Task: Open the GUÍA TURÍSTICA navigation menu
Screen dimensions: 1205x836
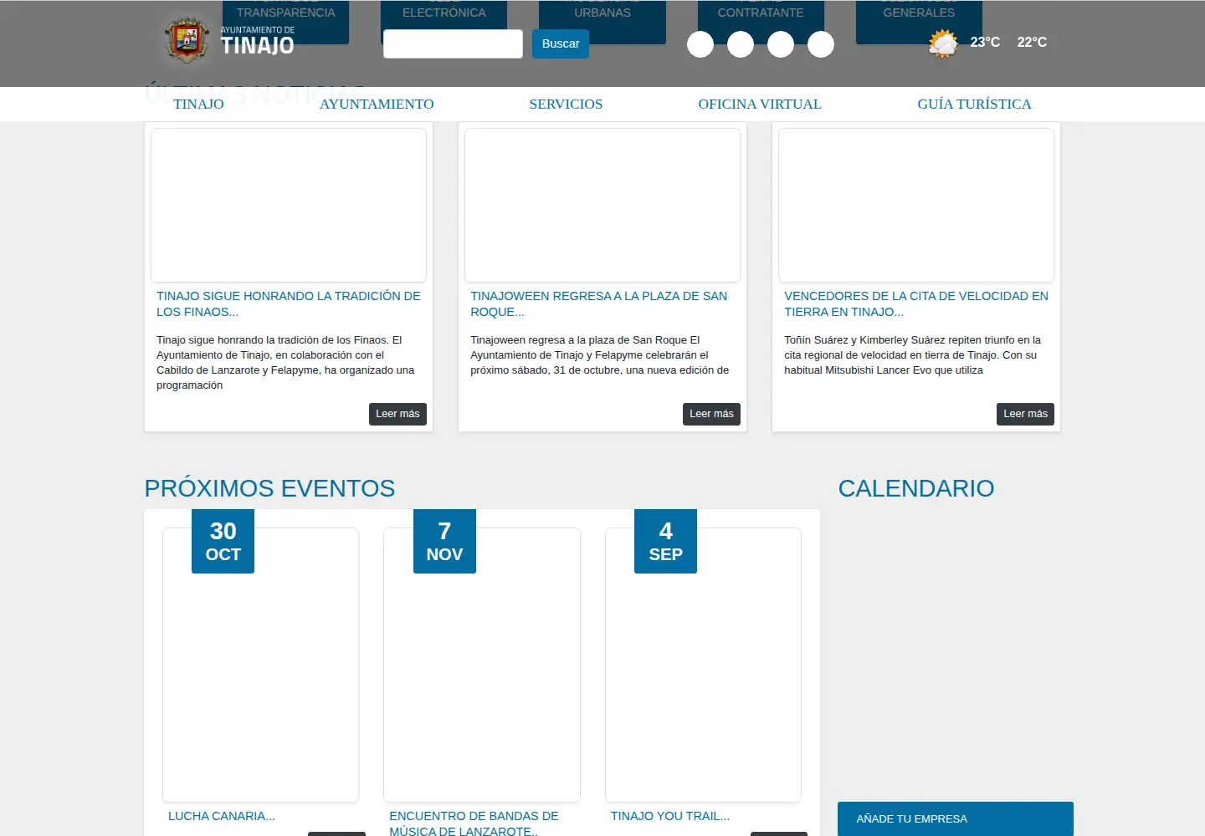Action: pos(974,104)
